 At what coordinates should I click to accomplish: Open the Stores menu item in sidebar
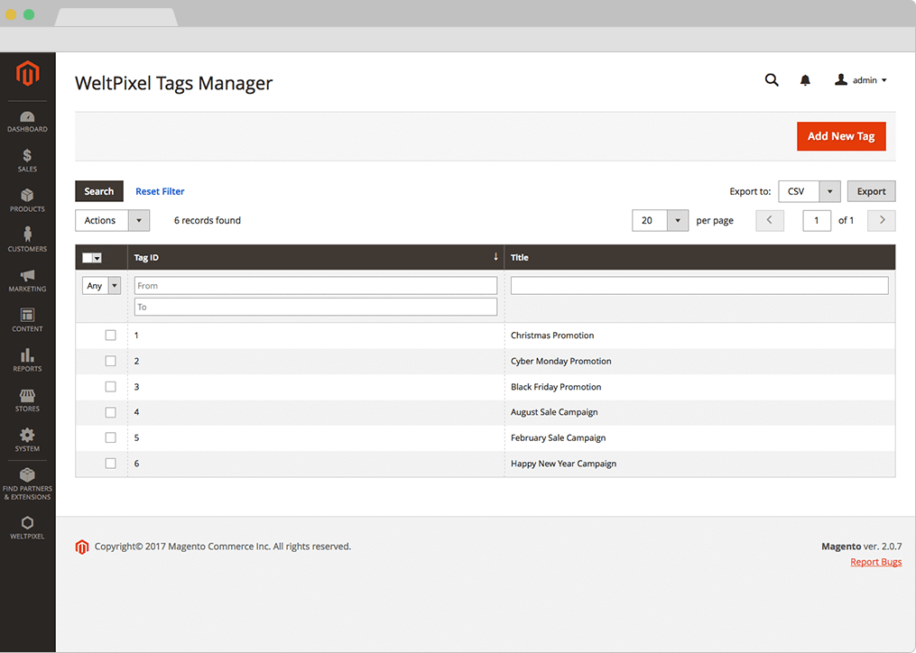pos(27,400)
